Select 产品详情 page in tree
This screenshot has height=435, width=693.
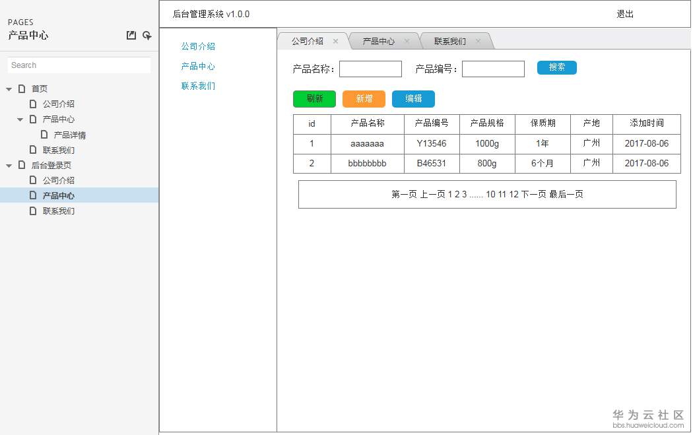[70, 135]
